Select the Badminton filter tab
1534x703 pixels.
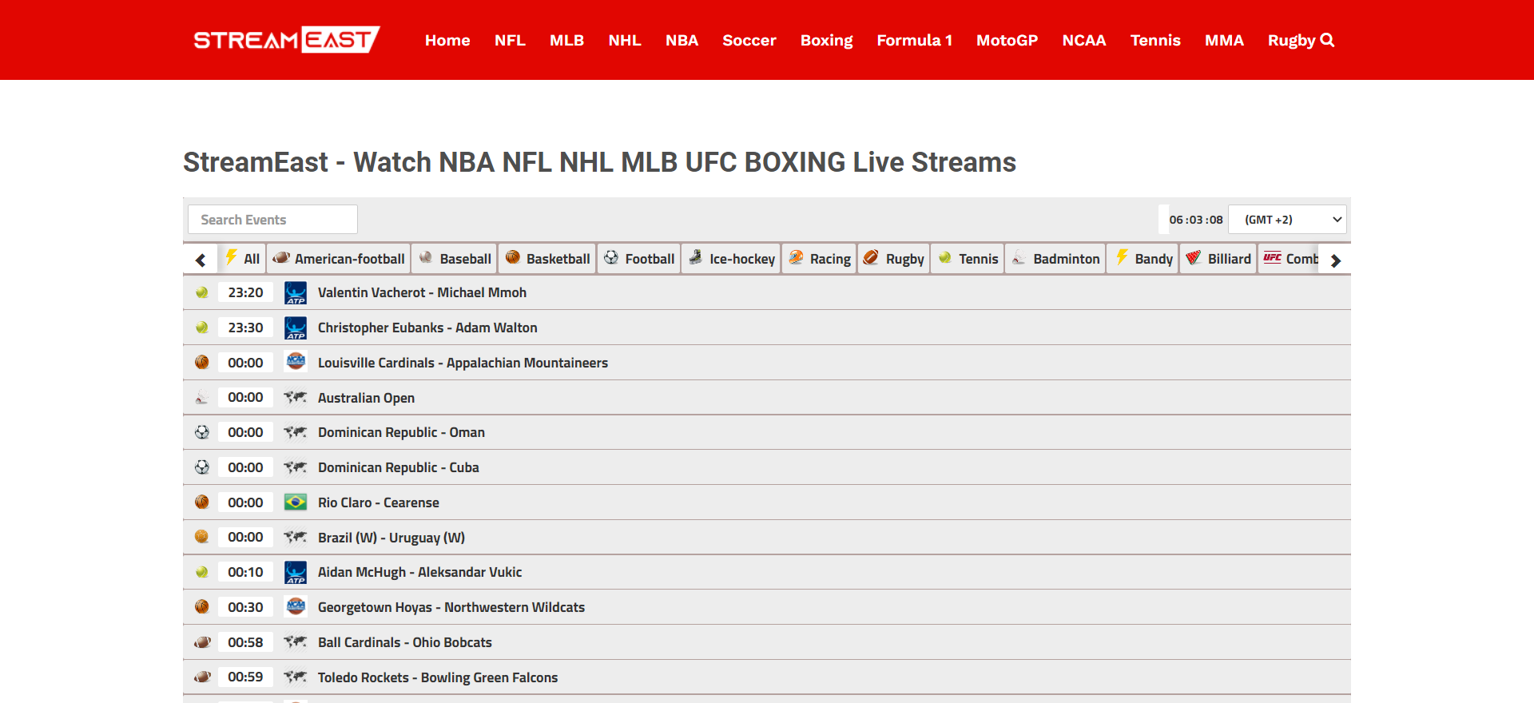[1055, 259]
